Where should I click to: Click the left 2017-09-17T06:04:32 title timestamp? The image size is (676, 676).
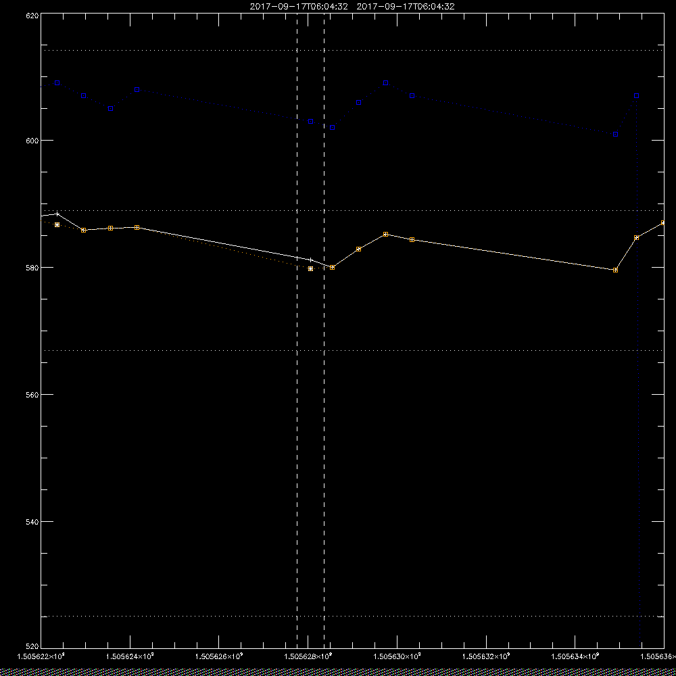click(299, 7)
